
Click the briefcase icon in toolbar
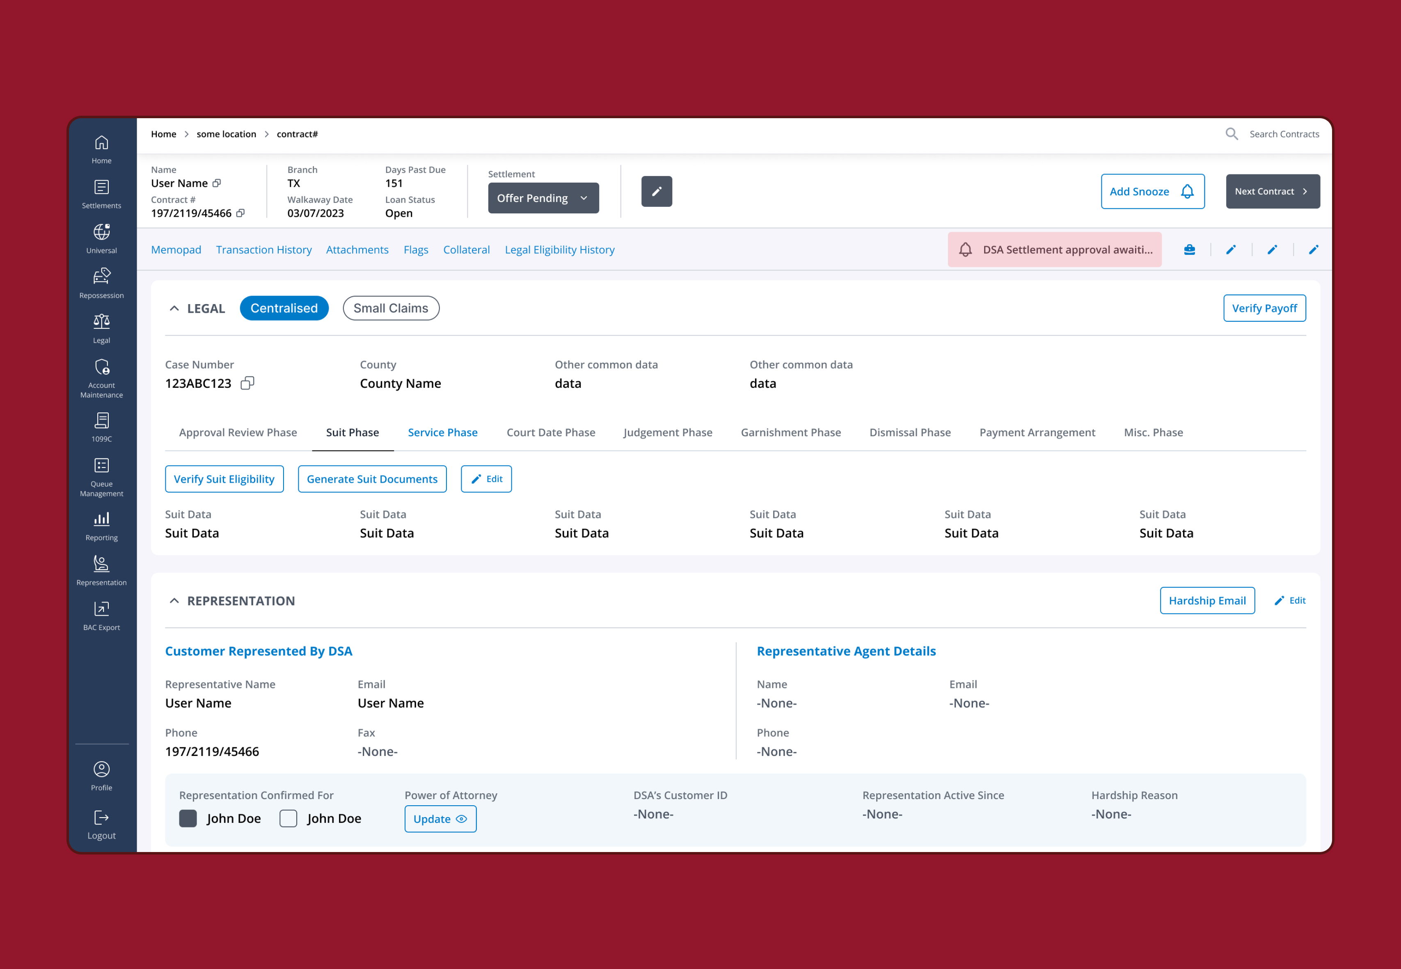pyautogui.click(x=1189, y=250)
